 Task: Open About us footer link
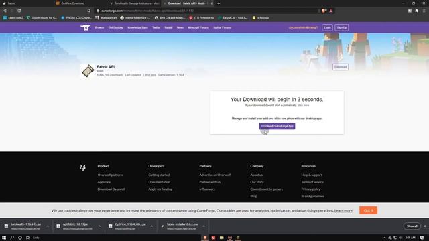[x=256, y=175]
